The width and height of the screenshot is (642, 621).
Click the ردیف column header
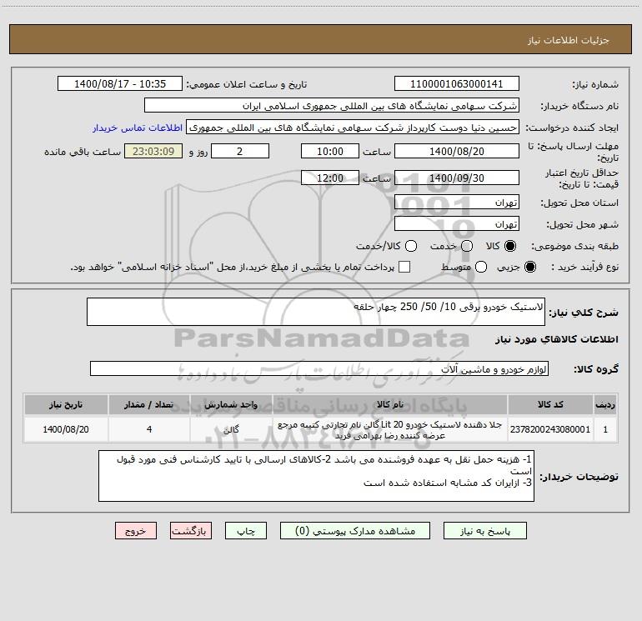605,404
